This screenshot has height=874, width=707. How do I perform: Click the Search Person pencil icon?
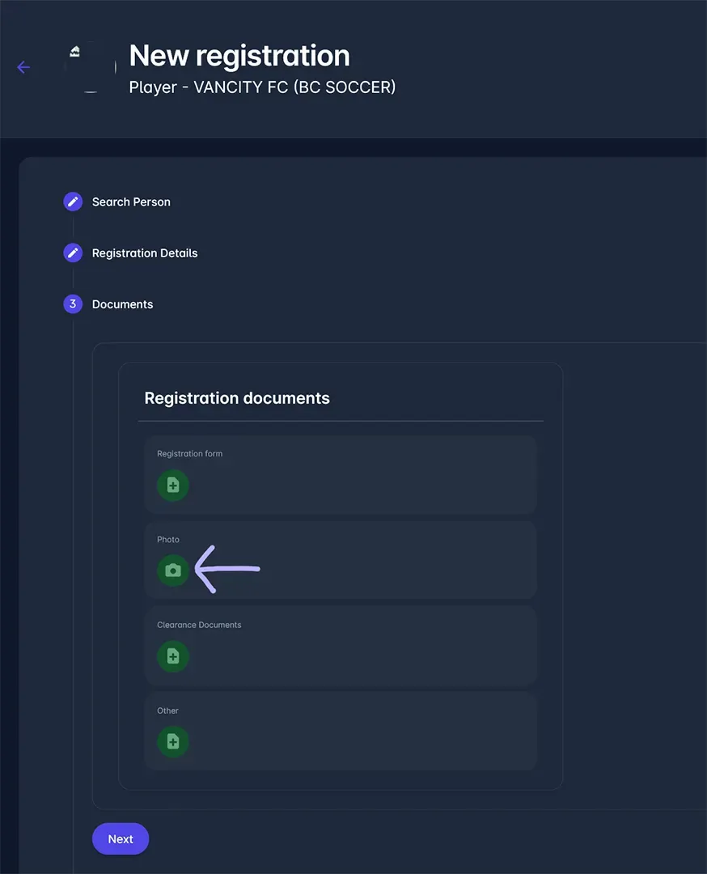(x=73, y=202)
